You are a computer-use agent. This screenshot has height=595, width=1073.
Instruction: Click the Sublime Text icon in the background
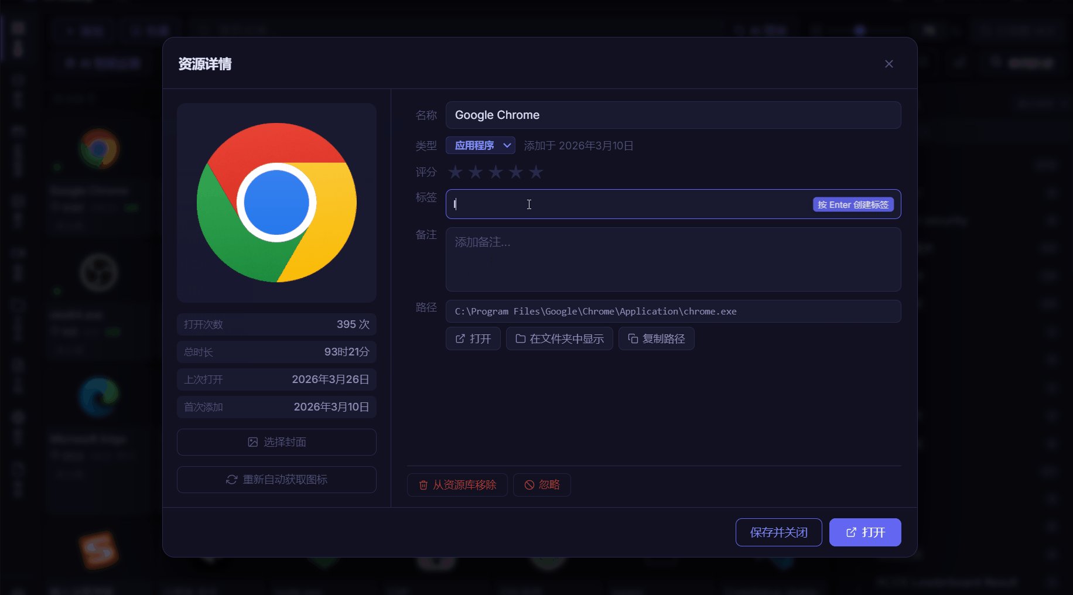pos(99,550)
